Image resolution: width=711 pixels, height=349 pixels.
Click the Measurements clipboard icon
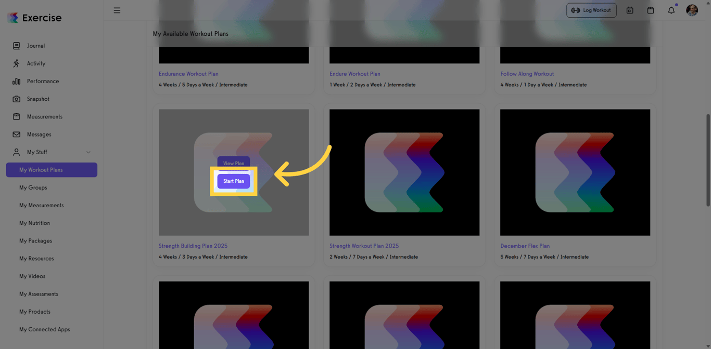(x=17, y=116)
